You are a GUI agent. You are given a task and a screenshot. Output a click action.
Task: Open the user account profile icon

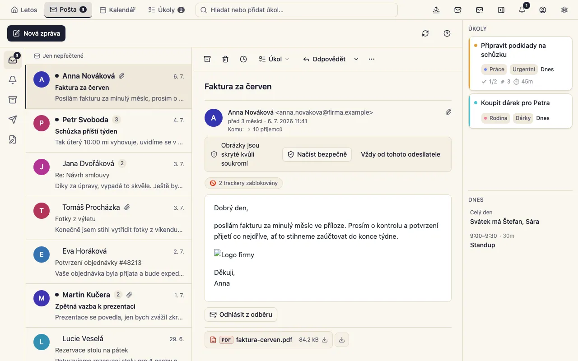point(543,10)
